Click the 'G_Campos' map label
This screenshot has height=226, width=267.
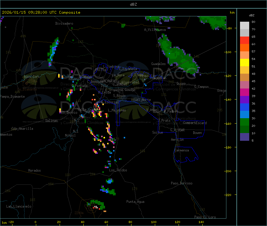[x=201, y=87]
